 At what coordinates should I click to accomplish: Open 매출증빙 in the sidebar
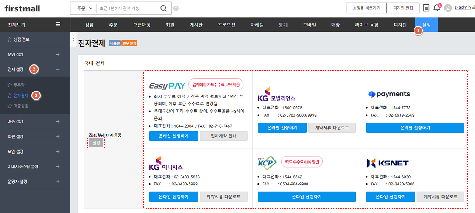(21, 106)
